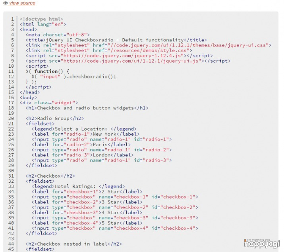The image size is (284, 252).
Task: Click the label 3 Star line
Action: pos(87,202)
